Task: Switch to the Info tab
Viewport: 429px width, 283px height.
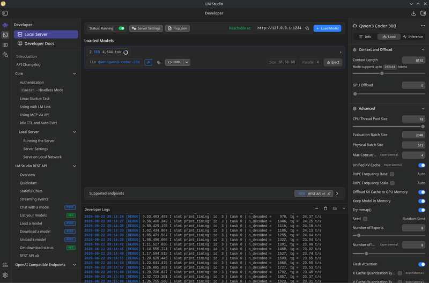Action: click(x=365, y=36)
